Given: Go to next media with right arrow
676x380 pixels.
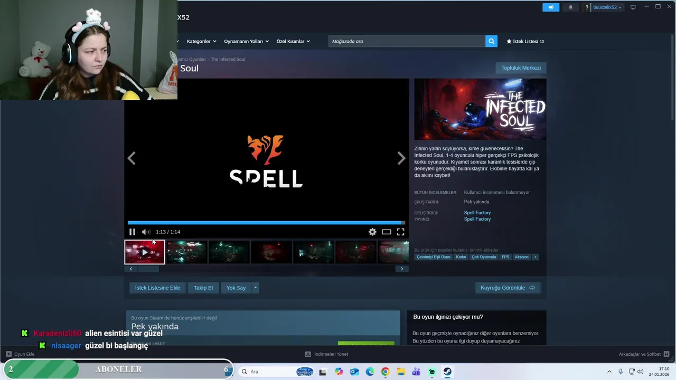Looking at the screenshot, I should pyautogui.click(x=401, y=158).
